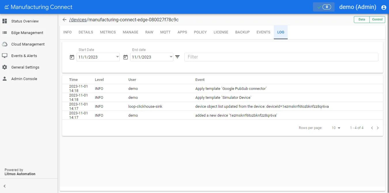
Task: Click the Edge Management list icon
Action: tap(5, 33)
